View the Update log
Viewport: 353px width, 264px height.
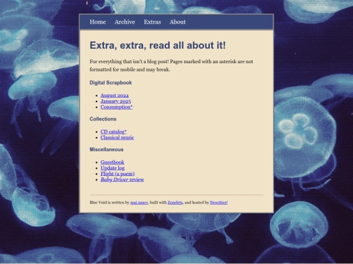pyautogui.click(x=112, y=168)
